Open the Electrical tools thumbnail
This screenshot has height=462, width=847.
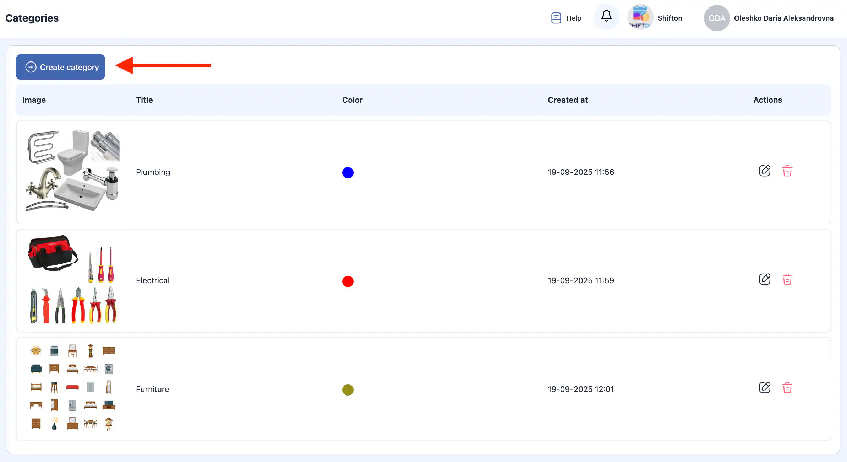click(72, 280)
